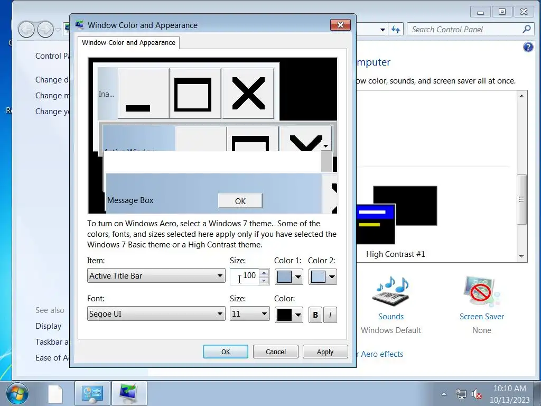Click the Screen Saver link
The height and width of the screenshot is (406, 541).
(482, 317)
